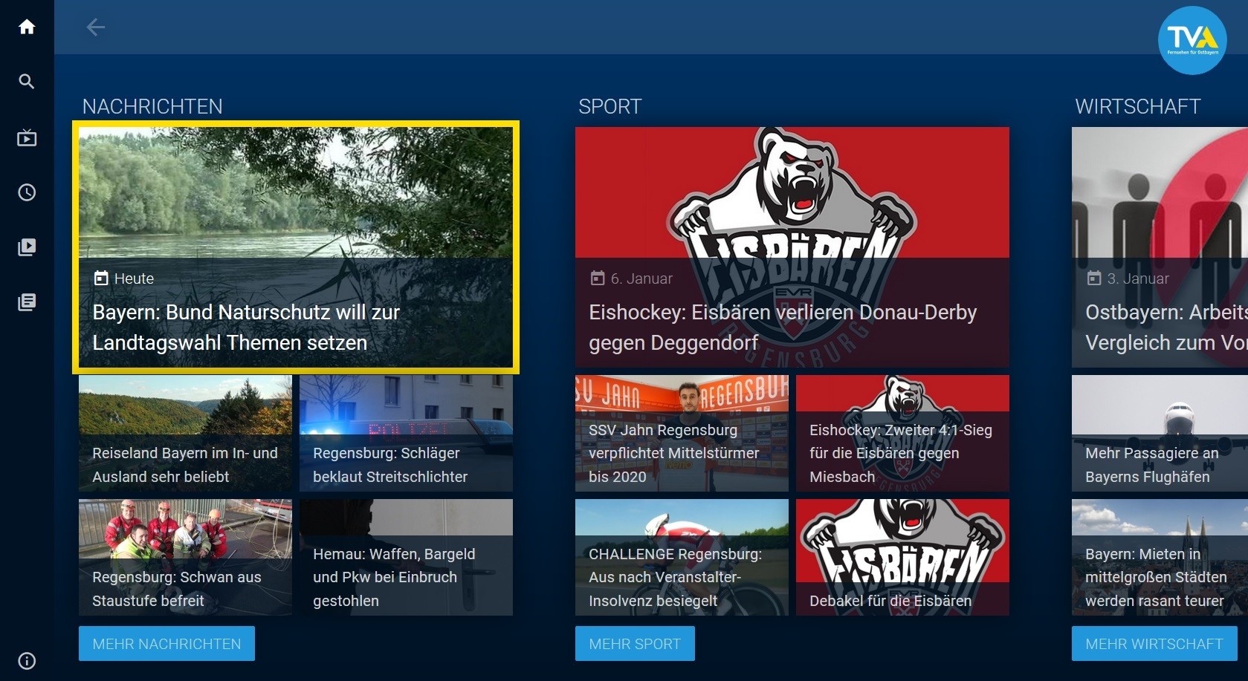Select Regensburg Schwan aus Staustufe befreit
The height and width of the screenshot is (681, 1248).
point(185,557)
